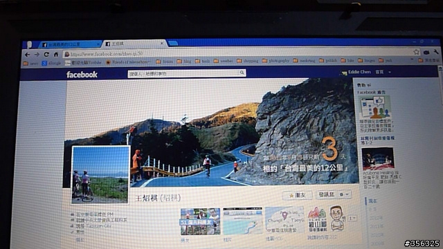Viewport: 443px width, 249px height.
Task: Close the 王紹棋 tab
Action: coord(161,44)
